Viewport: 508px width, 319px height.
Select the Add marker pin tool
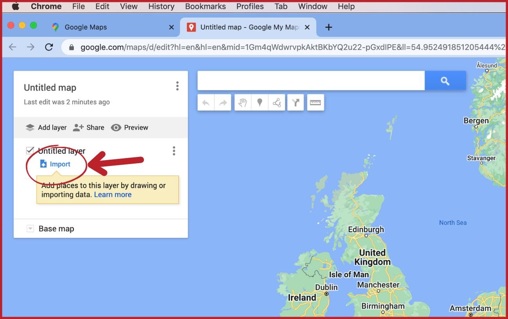pos(259,103)
